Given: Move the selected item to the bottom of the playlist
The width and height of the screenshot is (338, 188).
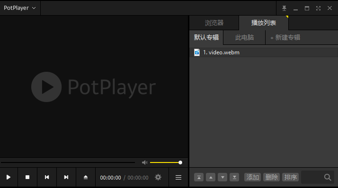Looking at the screenshot, I should click(x=234, y=177).
